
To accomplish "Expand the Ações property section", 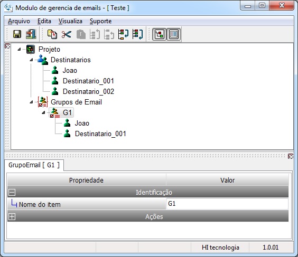I will coord(12,216).
